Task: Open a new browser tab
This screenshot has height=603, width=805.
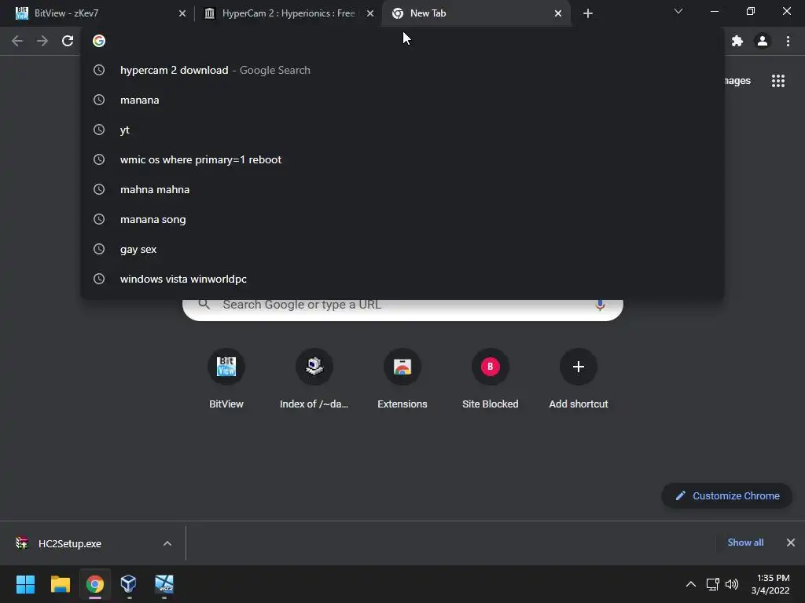Action: tap(588, 13)
